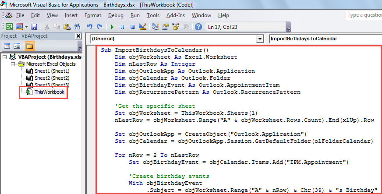Click the Dim nLastRow As Integer line
This screenshot has height=194, width=382.
155,64
